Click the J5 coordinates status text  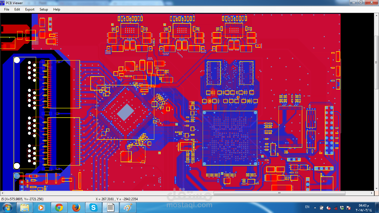coord(22,199)
